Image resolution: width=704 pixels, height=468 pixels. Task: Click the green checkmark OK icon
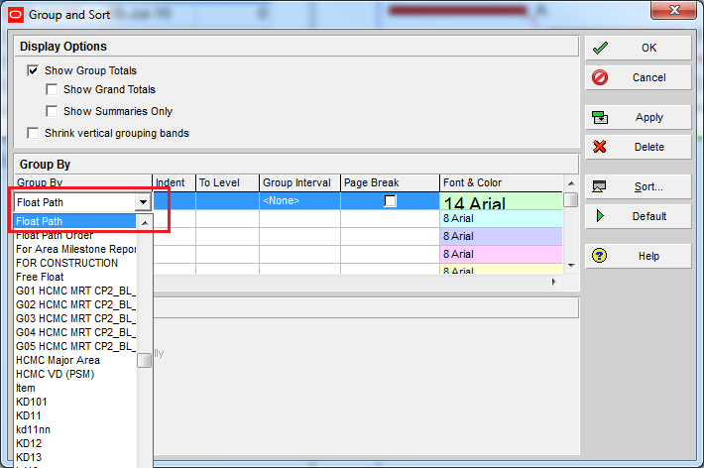(600, 48)
